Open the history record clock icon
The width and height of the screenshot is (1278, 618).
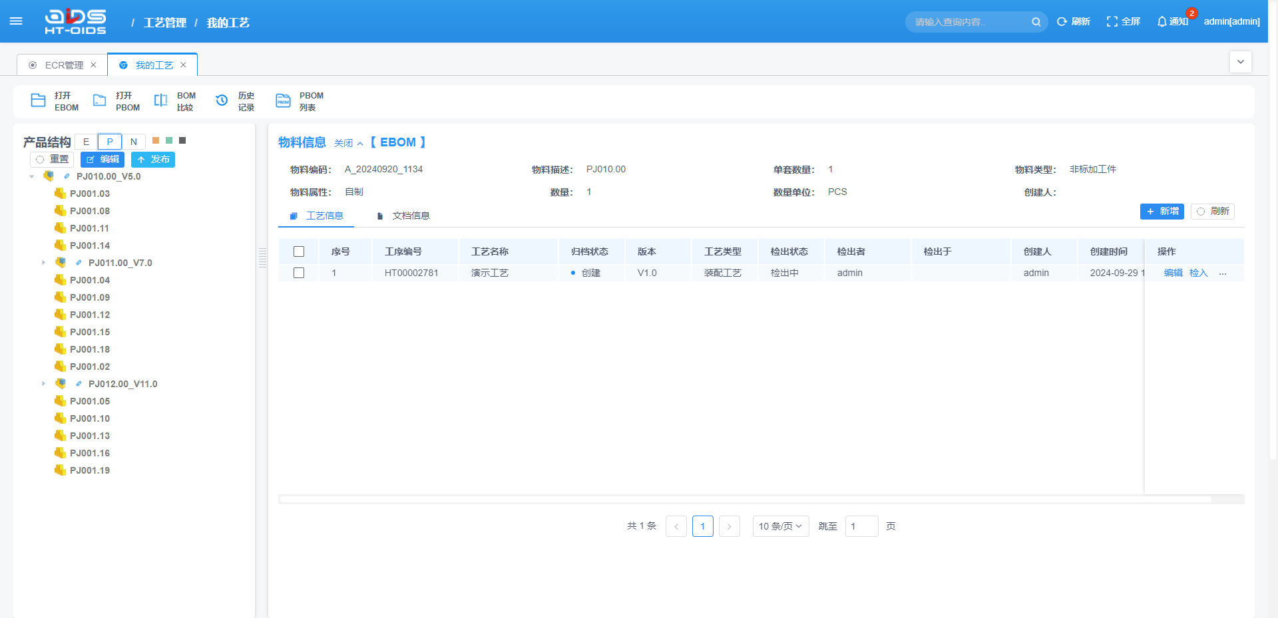pyautogui.click(x=222, y=100)
